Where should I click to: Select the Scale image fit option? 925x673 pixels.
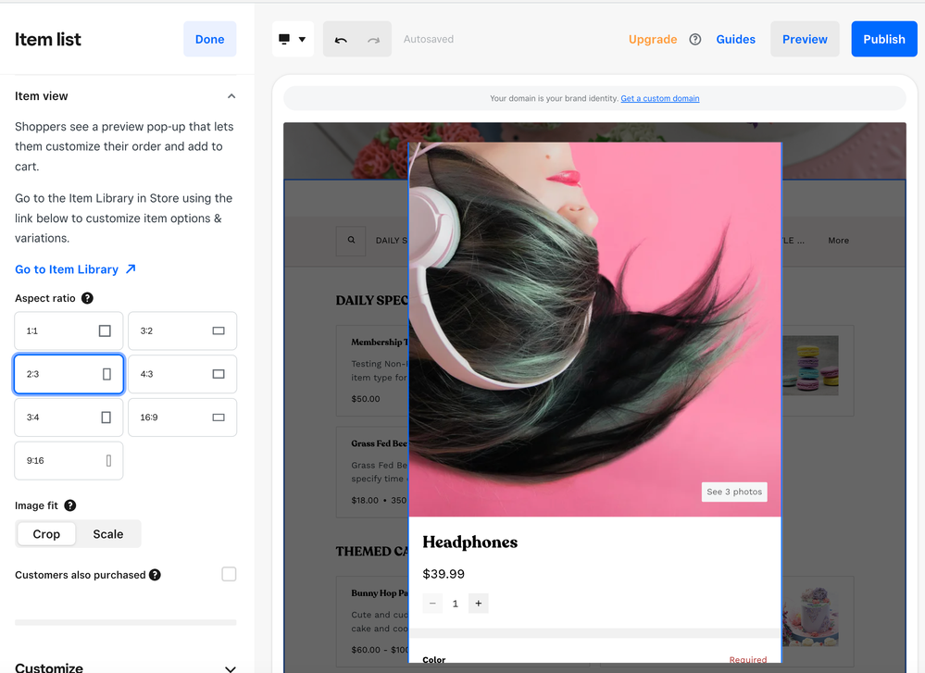point(107,534)
